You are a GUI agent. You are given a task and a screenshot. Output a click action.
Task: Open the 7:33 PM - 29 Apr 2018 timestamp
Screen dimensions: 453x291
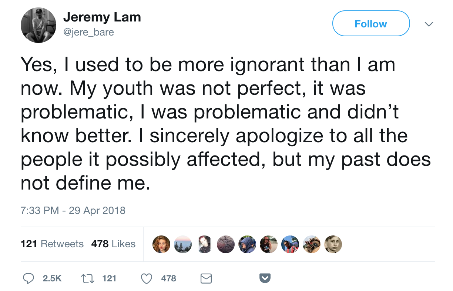pos(73,211)
